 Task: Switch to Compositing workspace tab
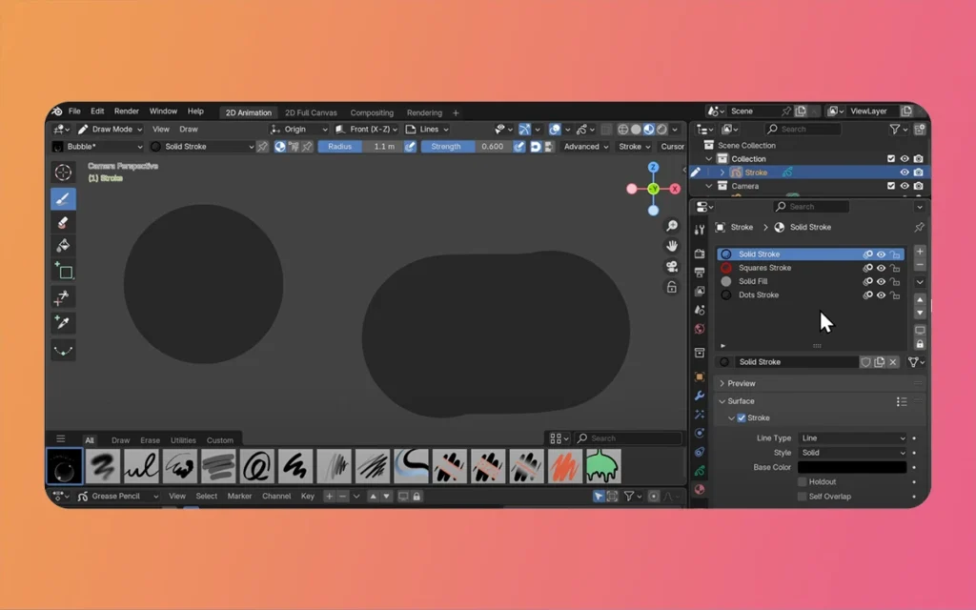(372, 112)
